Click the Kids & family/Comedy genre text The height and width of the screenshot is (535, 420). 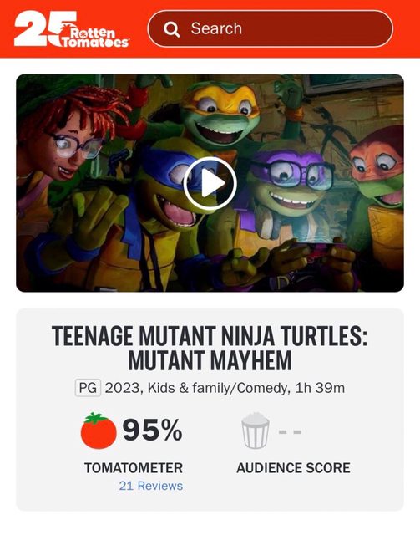[217, 388]
